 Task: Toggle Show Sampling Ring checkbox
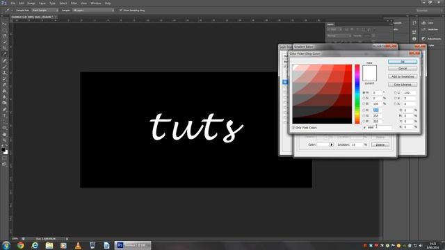click(121, 10)
